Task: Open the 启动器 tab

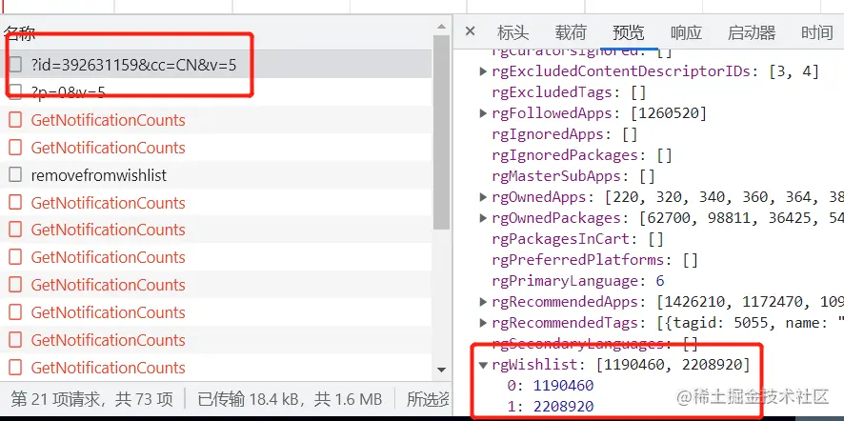Action: (x=752, y=32)
